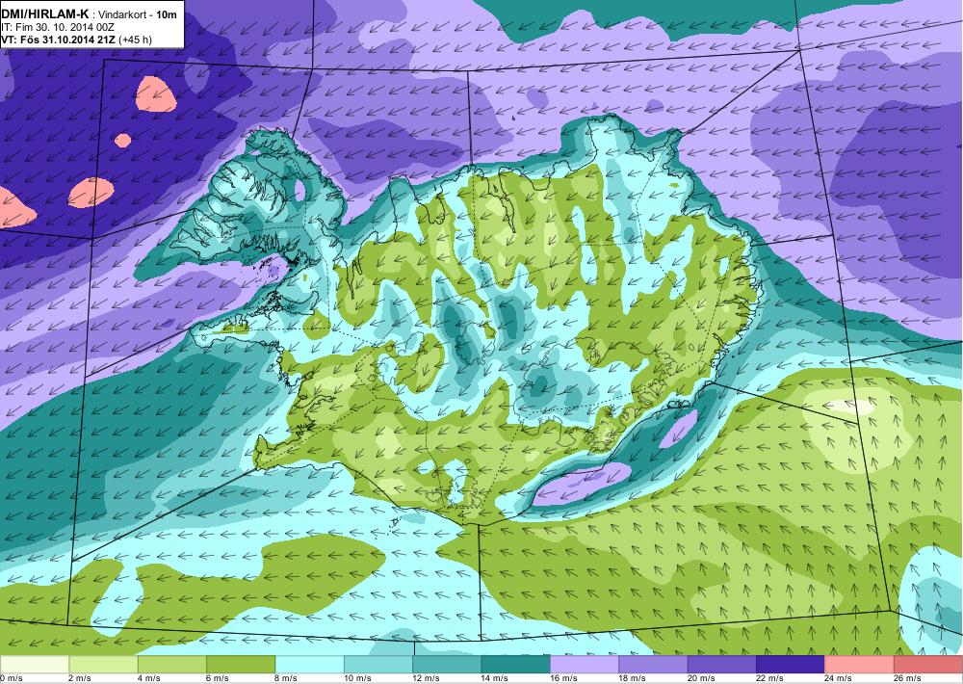Click the salmon pink swatch starting at 24 m/s

point(859,665)
